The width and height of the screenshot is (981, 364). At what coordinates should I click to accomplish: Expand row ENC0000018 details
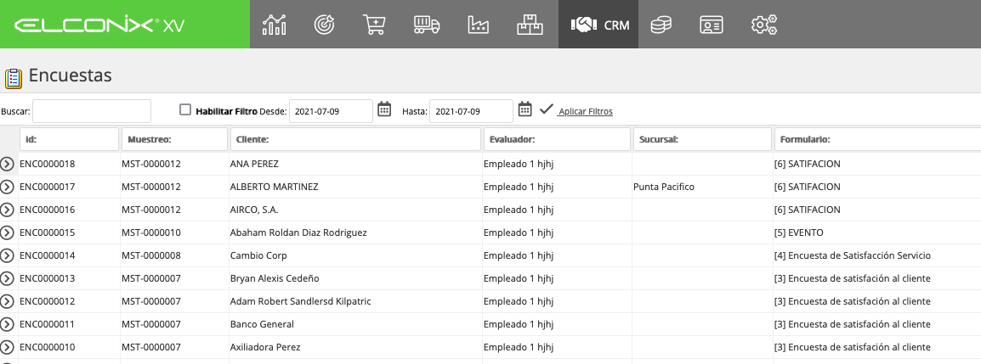[x=7, y=165]
